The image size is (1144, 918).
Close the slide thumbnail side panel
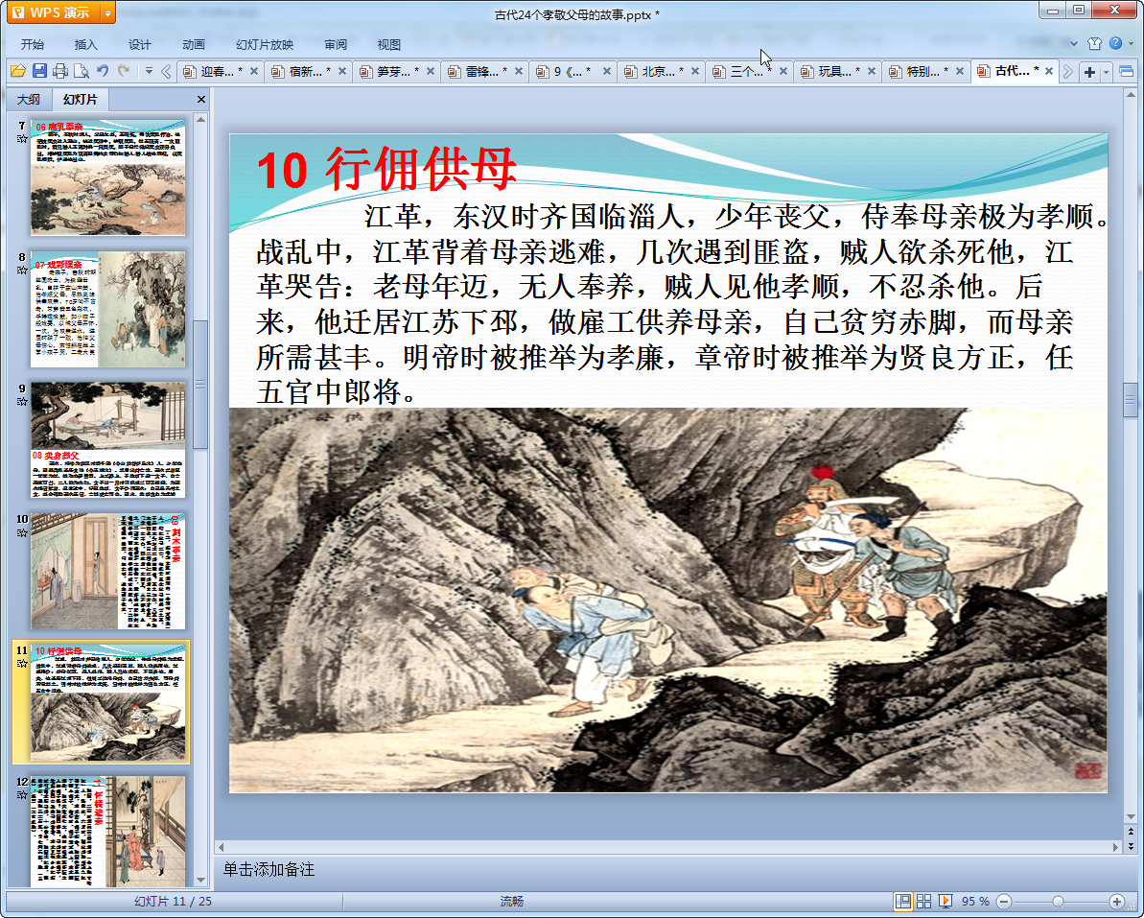coord(201,99)
